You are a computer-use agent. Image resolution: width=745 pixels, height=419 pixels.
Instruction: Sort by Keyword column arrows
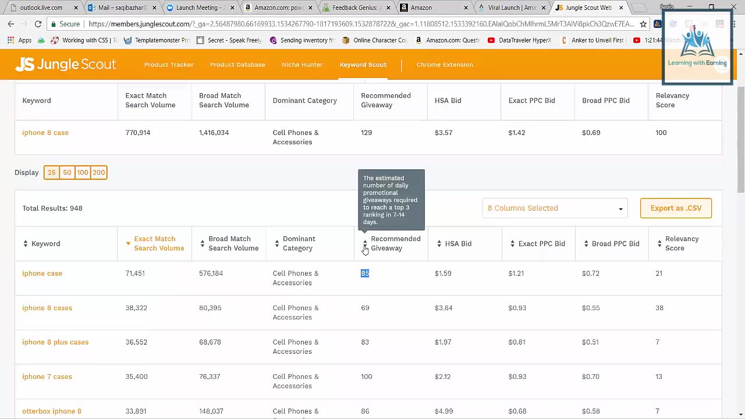[x=25, y=244]
